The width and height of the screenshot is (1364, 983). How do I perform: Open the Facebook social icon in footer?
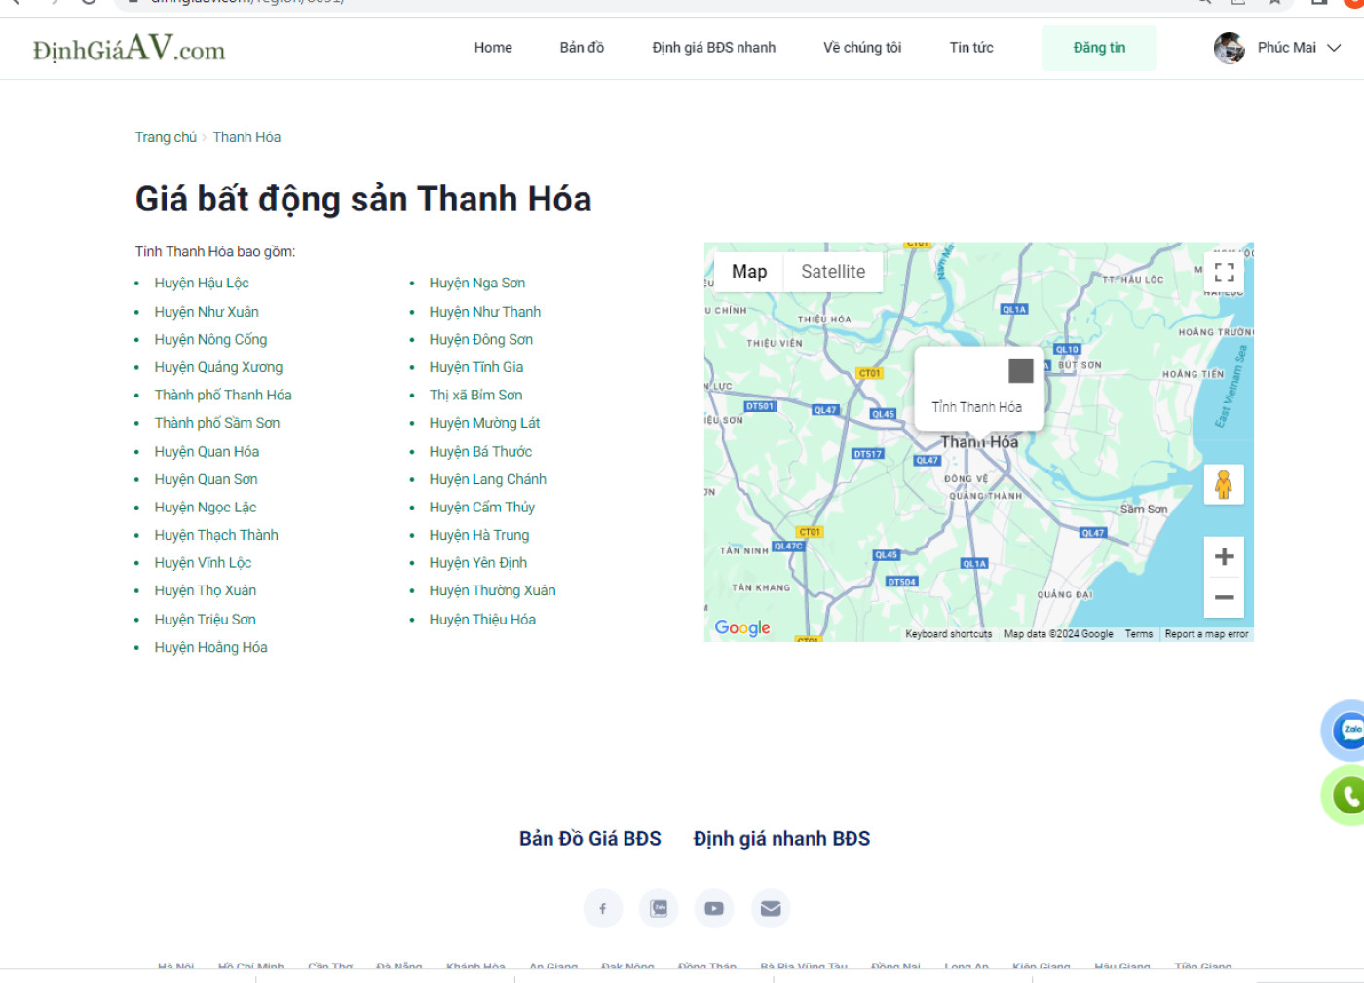602,908
